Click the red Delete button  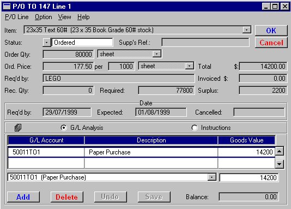click(x=66, y=197)
